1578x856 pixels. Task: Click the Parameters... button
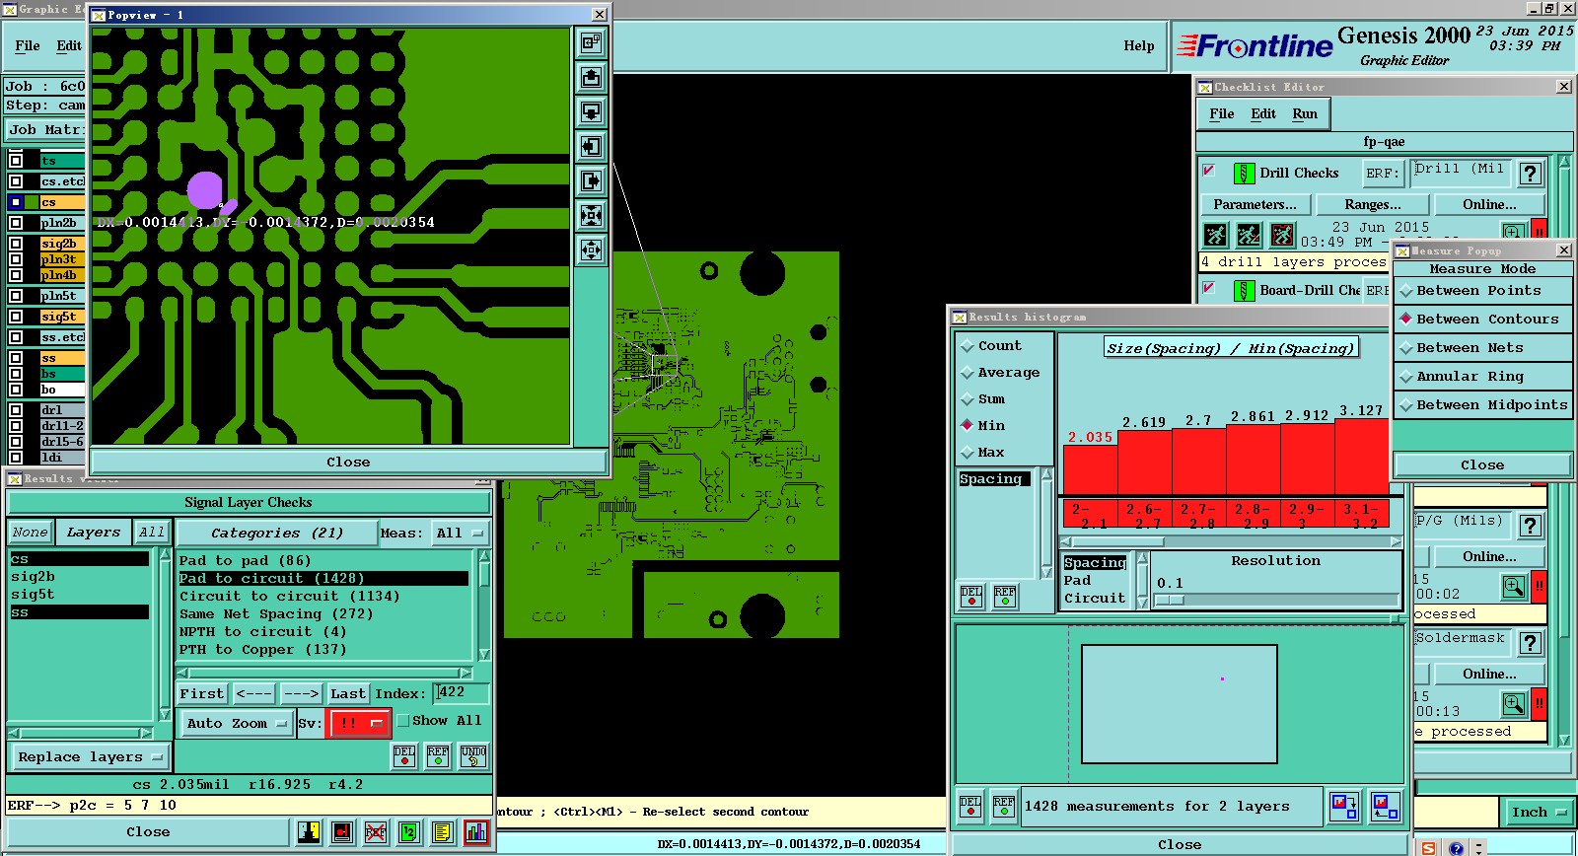(x=1255, y=205)
